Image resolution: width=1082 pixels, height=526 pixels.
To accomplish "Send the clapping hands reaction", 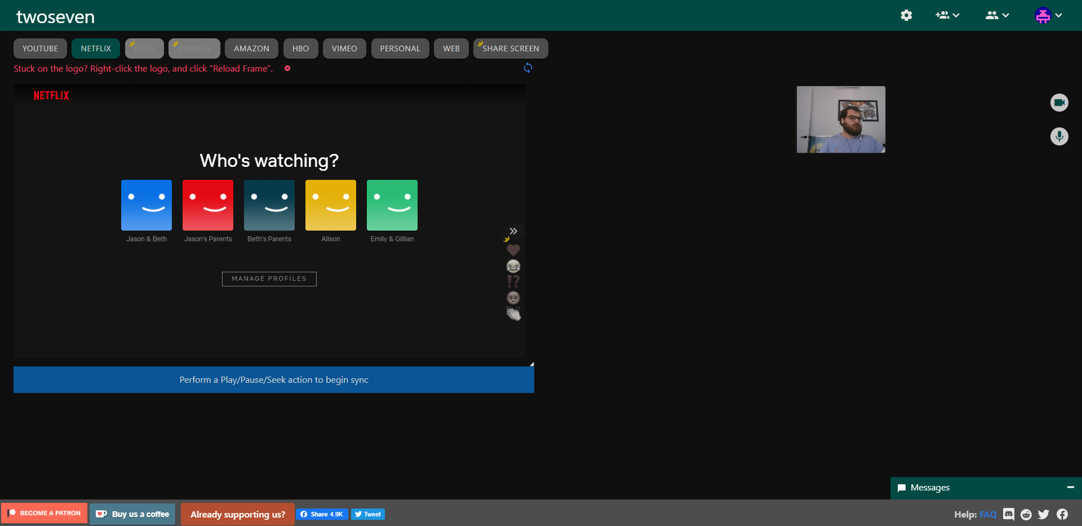I will click(x=513, y=314).
